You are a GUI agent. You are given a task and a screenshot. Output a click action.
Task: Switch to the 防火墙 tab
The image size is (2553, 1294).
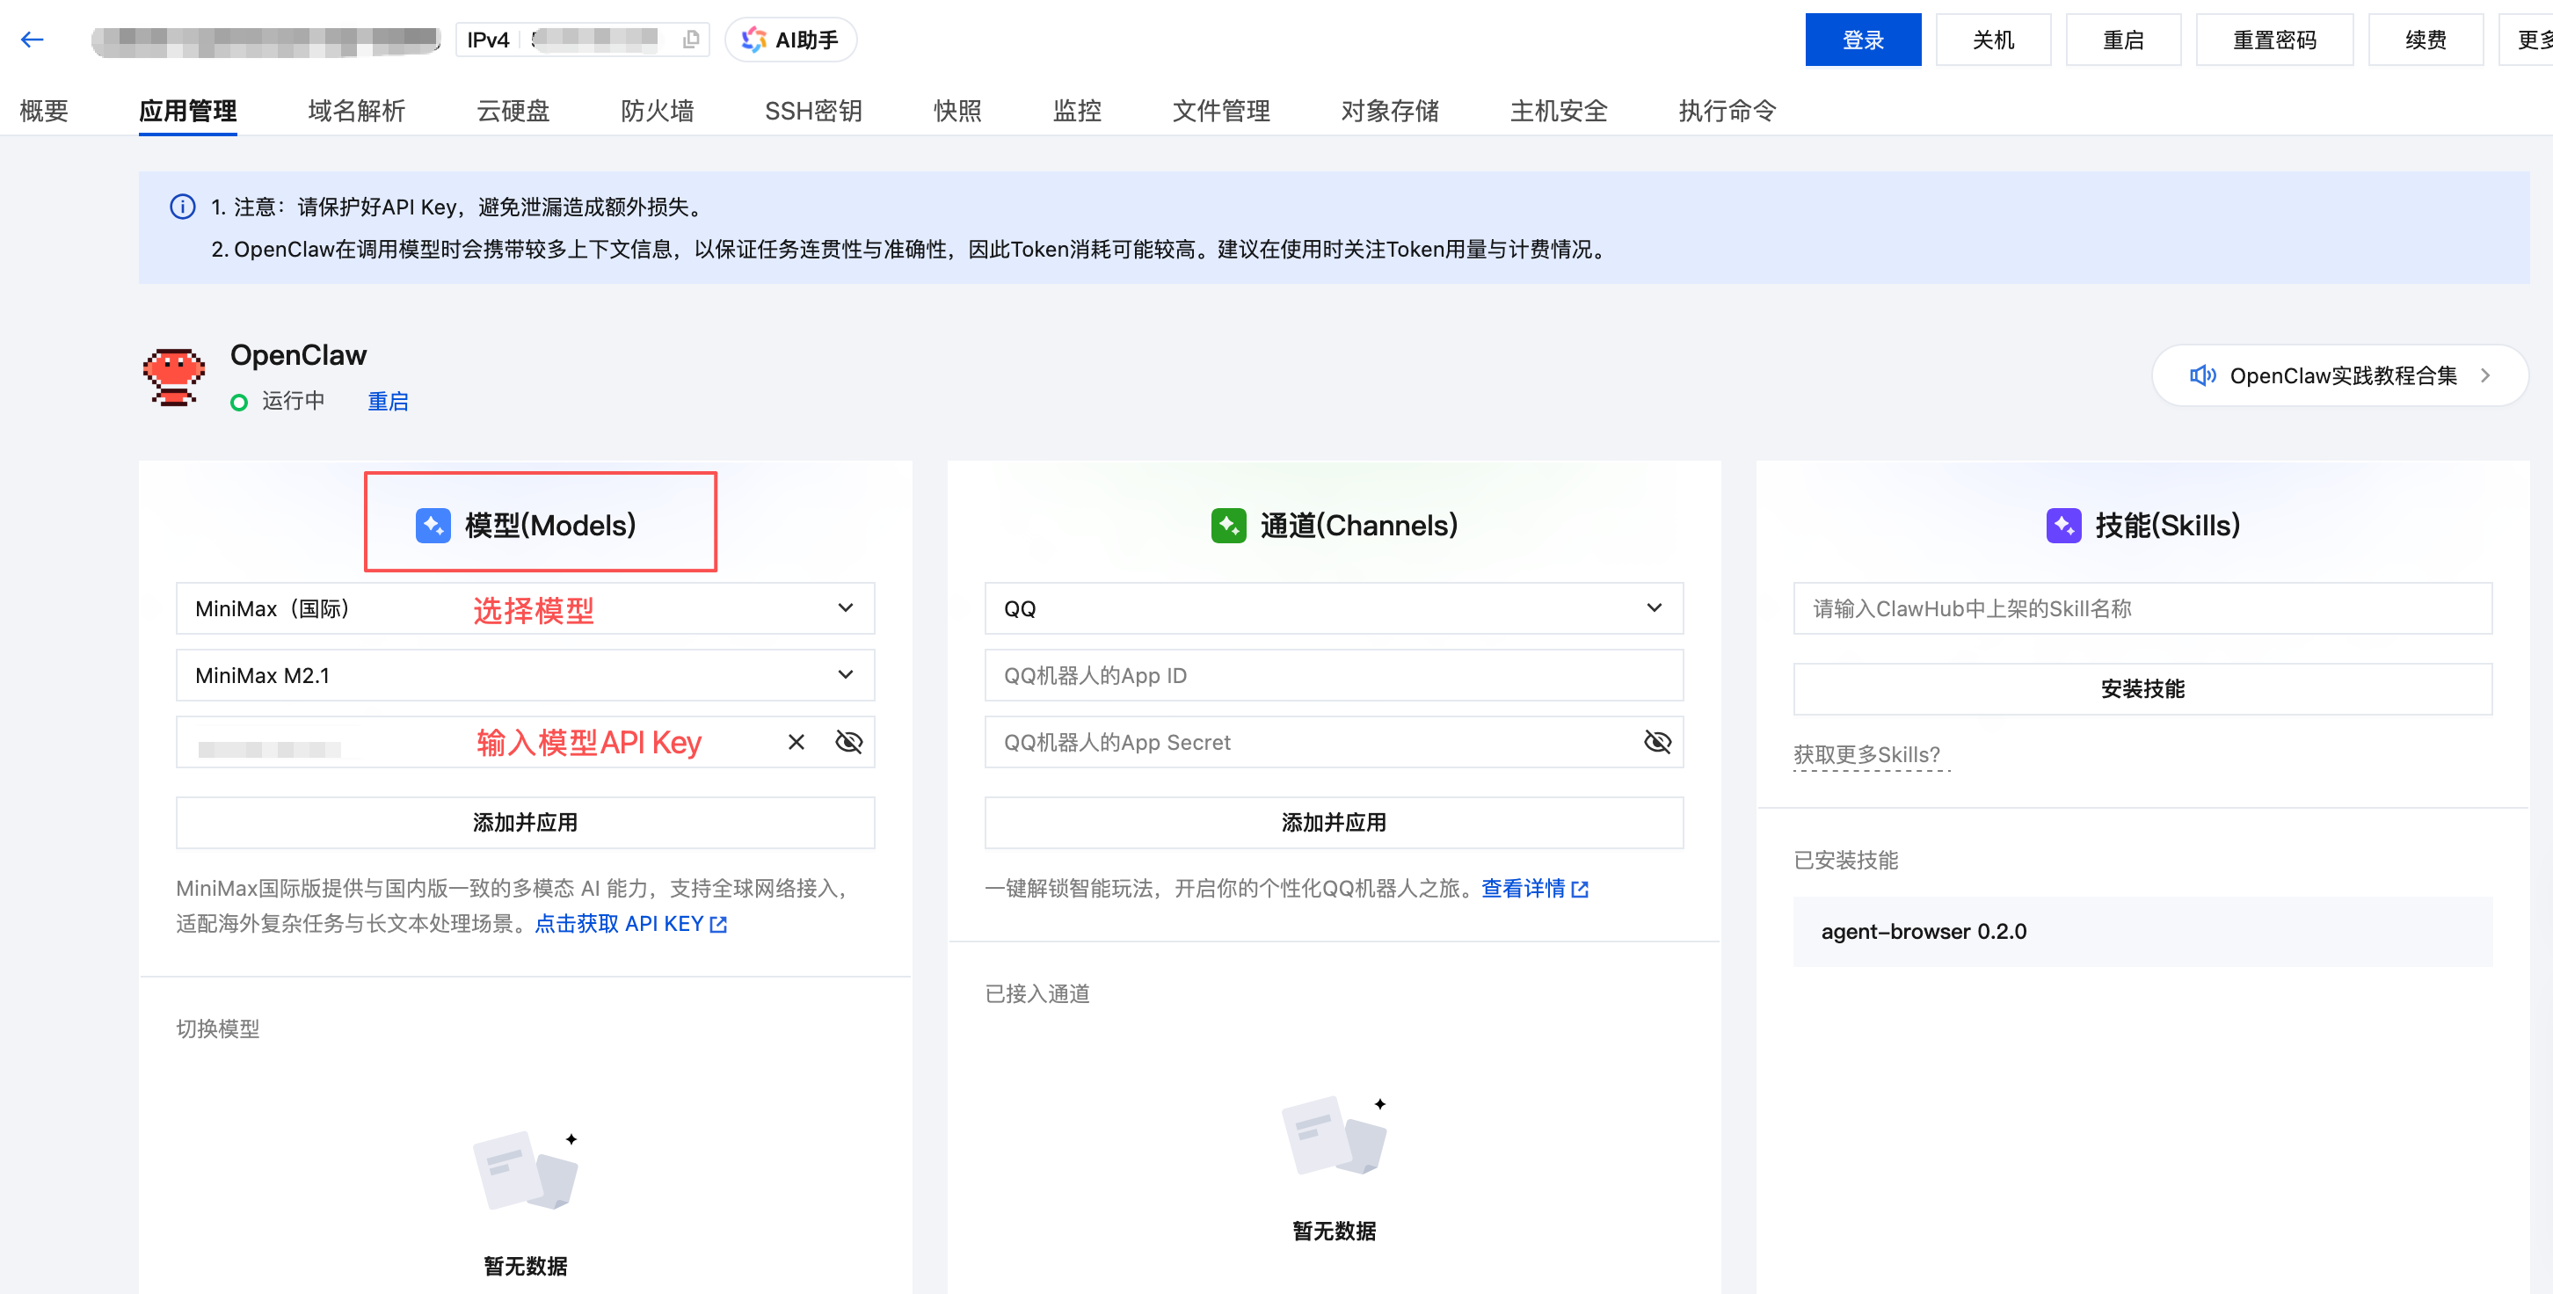click(x=657, y=111)
